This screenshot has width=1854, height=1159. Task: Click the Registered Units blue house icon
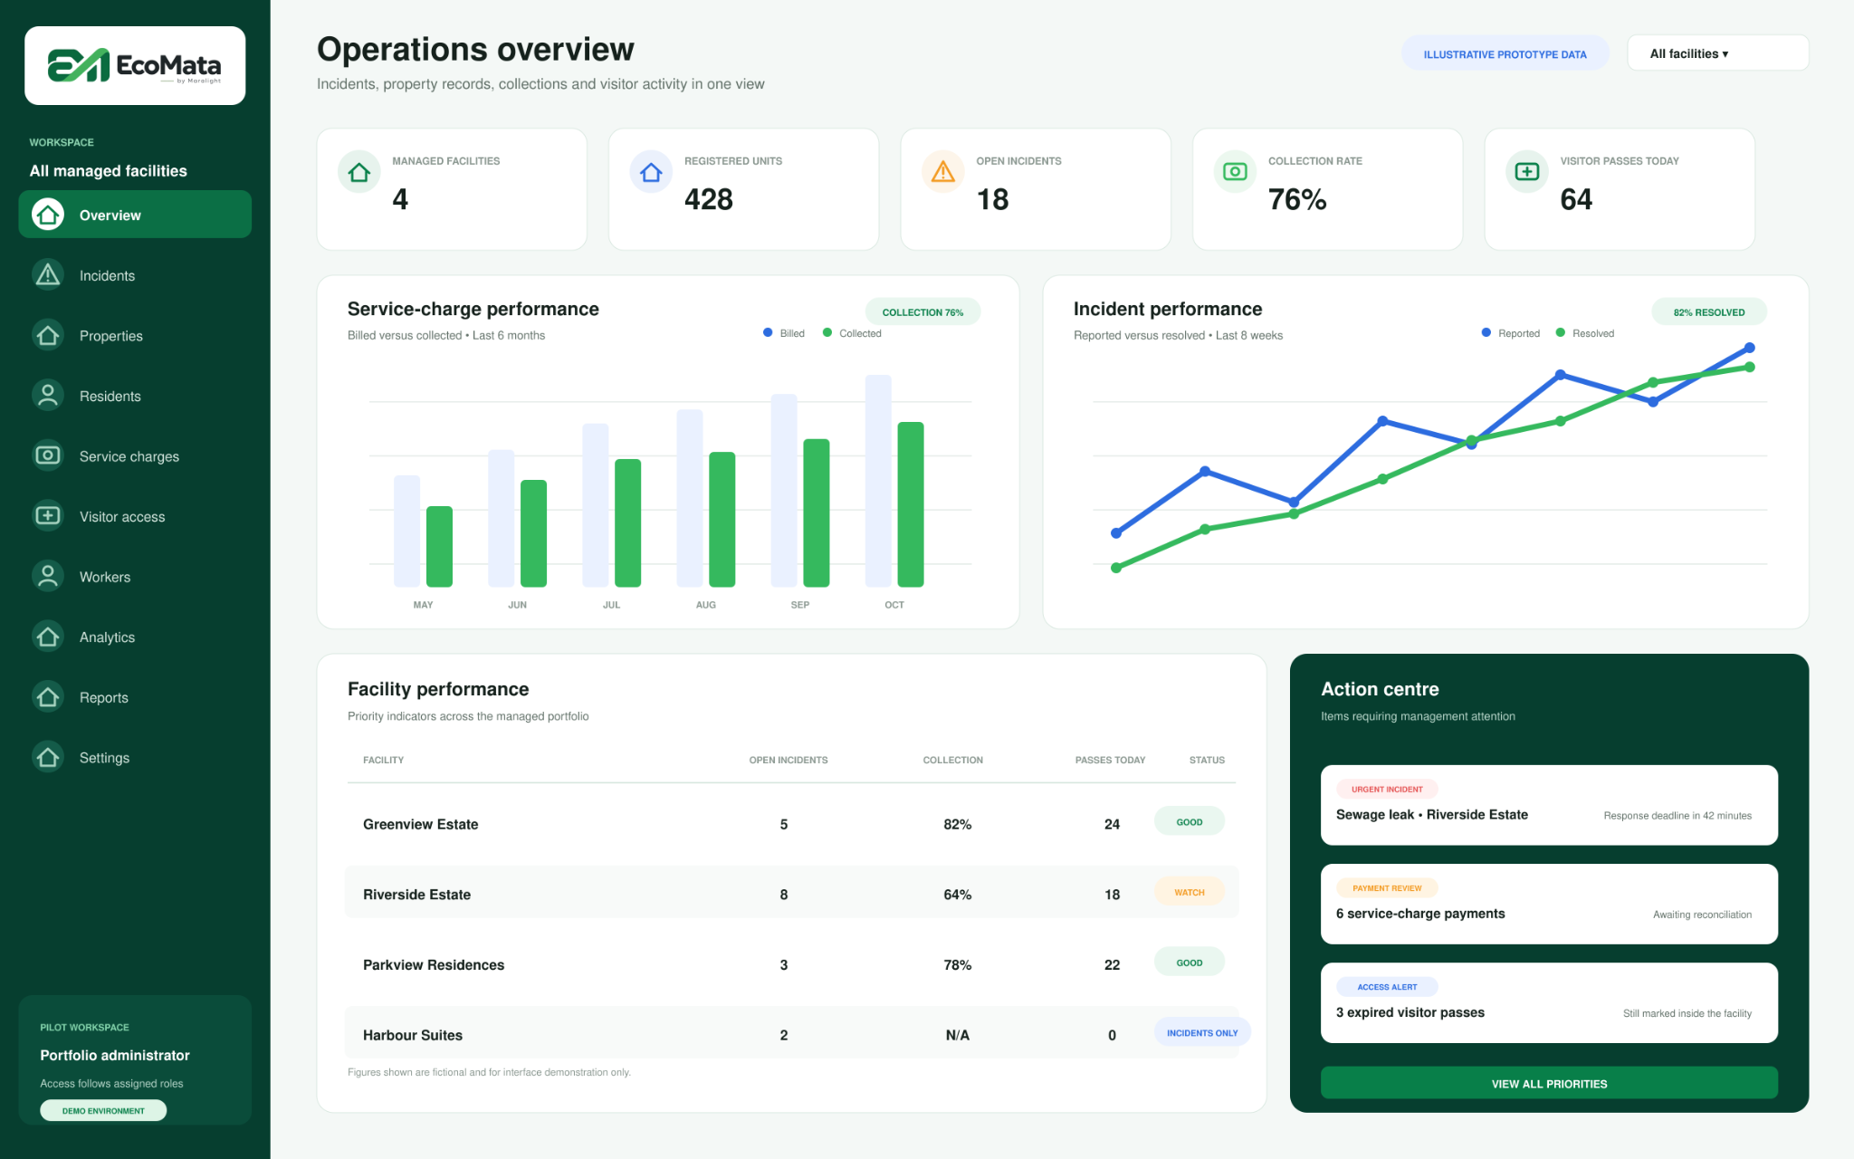coord(651,172)
